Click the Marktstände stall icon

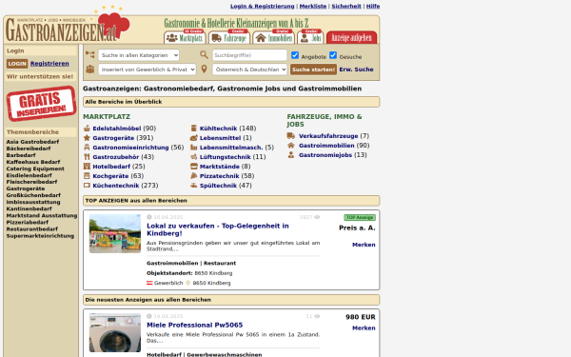tap(194, 166)
